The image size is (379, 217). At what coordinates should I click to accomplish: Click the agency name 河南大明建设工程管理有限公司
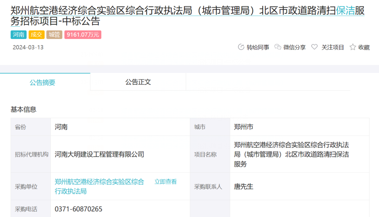click(x=99, y=155)
